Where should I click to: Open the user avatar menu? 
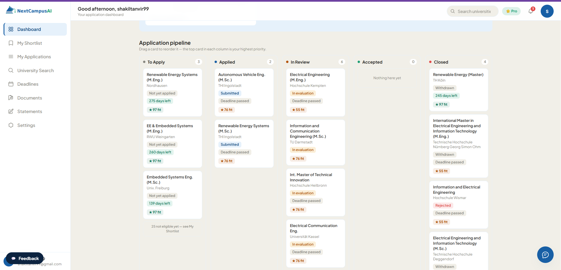click(x=547, y=11)
